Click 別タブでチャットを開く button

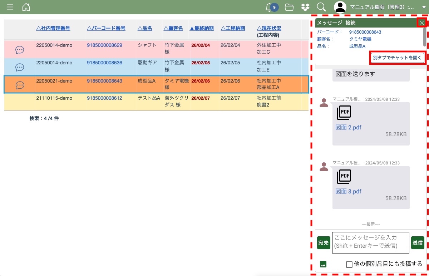(397, 58)
